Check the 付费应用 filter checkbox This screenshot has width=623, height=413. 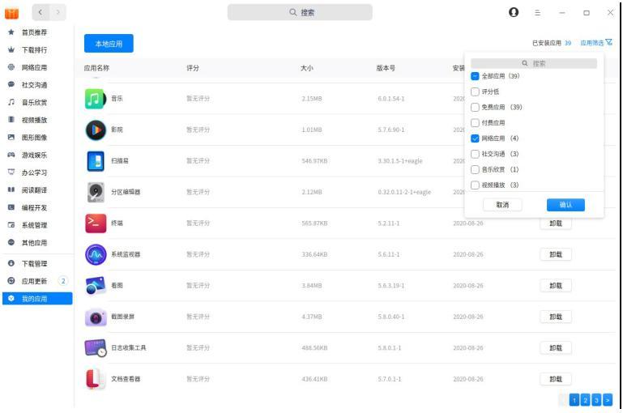click(475, 123)
